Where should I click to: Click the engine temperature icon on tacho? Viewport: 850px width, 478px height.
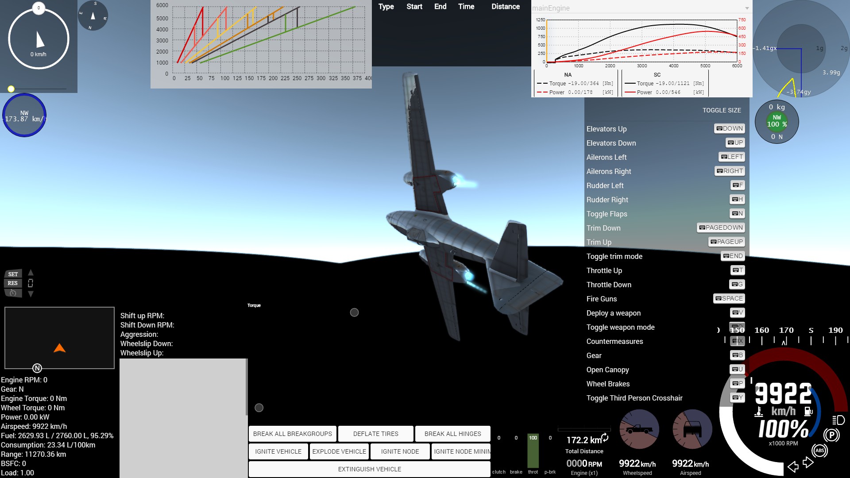click(x=759, y=412)
